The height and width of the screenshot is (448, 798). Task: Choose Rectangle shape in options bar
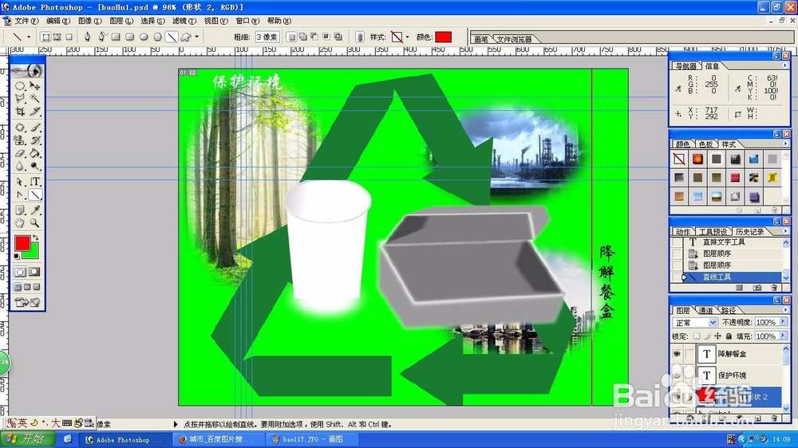pos(116,37)
